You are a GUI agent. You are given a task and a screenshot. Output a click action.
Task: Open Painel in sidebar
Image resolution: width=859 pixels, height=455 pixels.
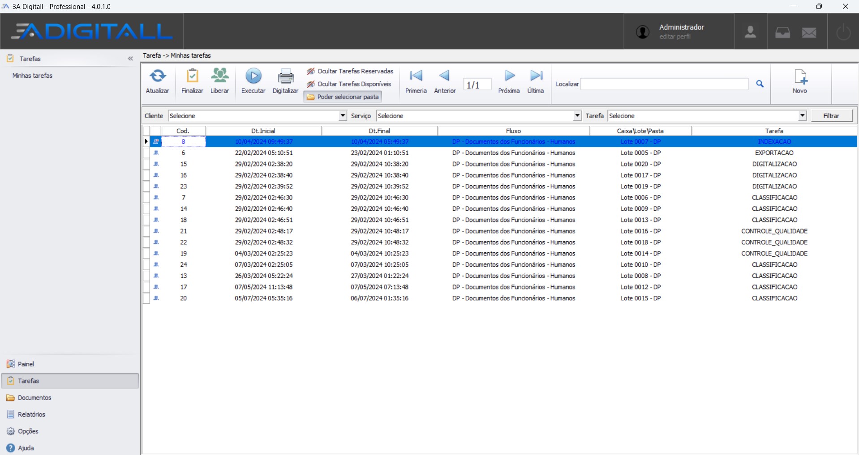[70, 364]
